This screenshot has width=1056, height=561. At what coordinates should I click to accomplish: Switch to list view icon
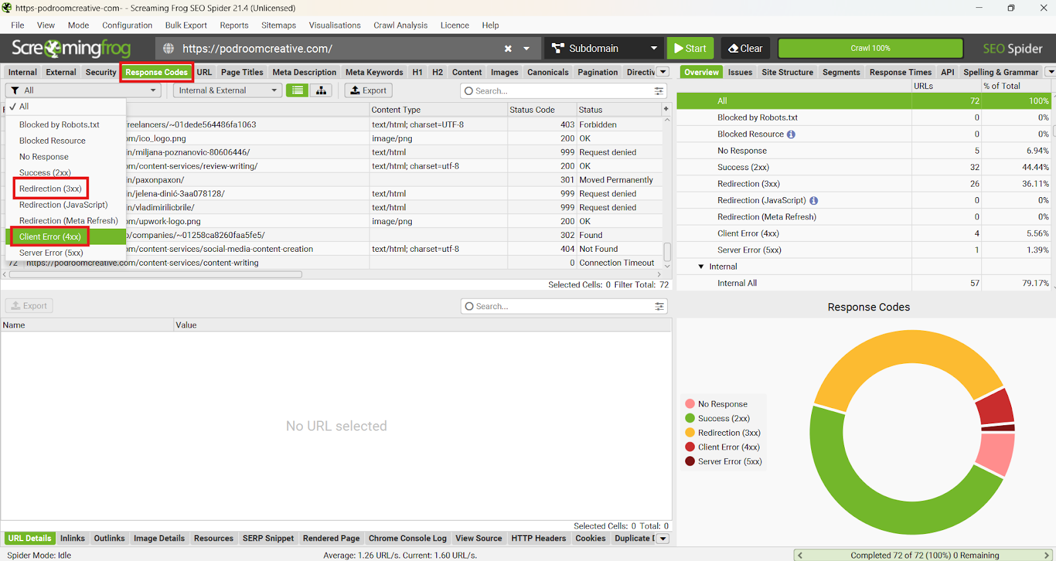297,90
